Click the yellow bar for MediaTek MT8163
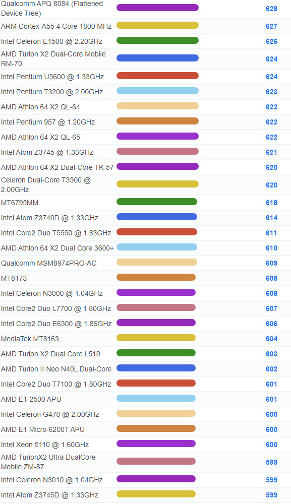Image resolution: width=291 pixels, height=504 pixels. [x=156, y=338]
